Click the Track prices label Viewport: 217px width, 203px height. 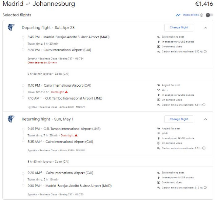point(191,15)
